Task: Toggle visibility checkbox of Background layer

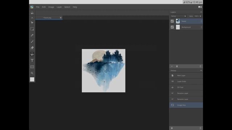Action: pos(172,27)
